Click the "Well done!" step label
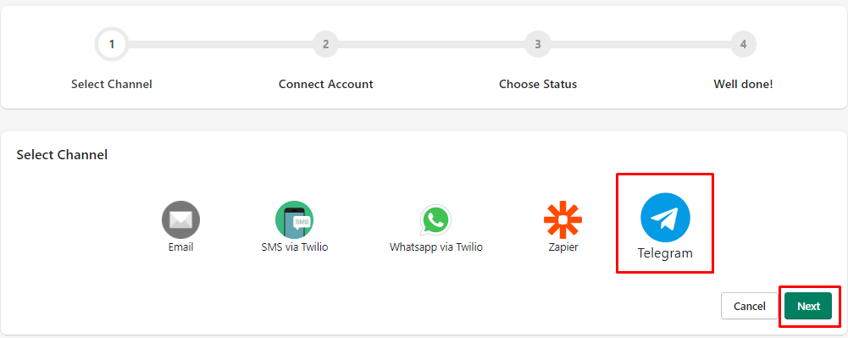The height and width of the screenshot is (338, 848). click(x=743, y=85)
